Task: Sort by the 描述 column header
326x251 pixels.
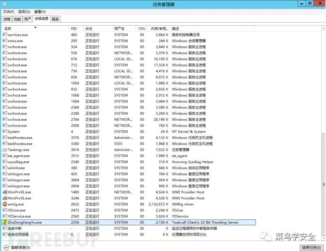Action: tap(213, 29)
